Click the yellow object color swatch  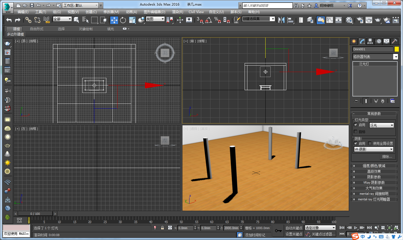click(x=397, y=49)
